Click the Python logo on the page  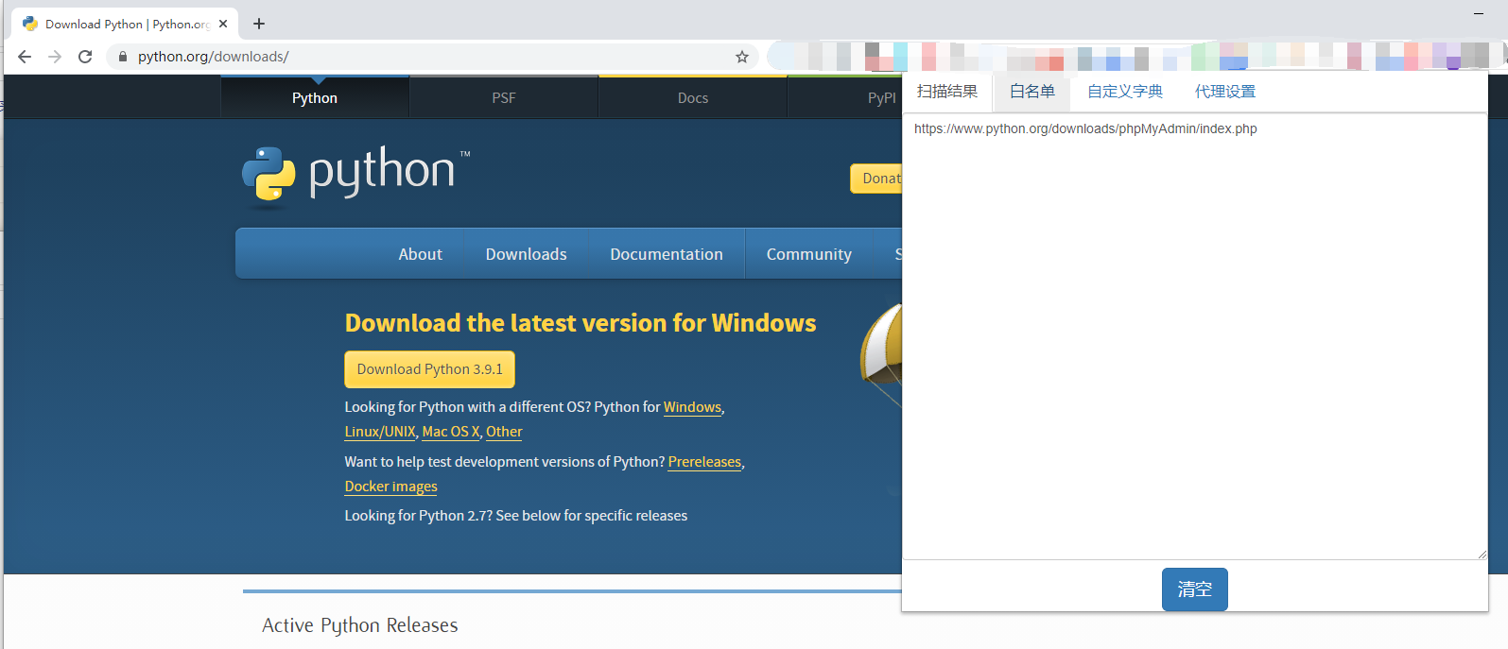click(356, 175)
